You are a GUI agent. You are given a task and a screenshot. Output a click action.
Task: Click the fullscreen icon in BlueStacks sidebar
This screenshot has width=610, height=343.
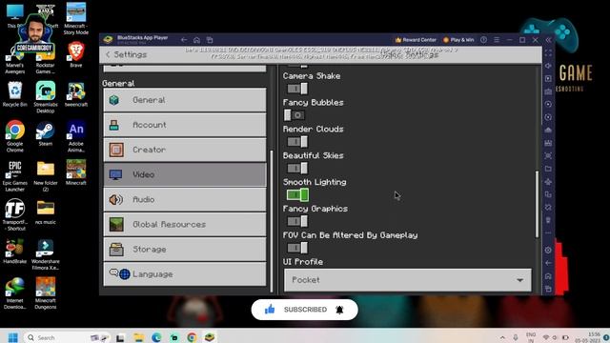point(548,53)
